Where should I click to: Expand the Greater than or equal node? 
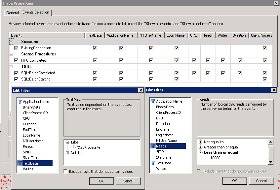click(x=201, y=147)
